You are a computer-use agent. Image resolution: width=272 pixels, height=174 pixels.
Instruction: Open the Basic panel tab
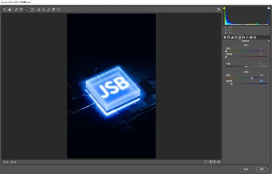(x=225, y=37)
